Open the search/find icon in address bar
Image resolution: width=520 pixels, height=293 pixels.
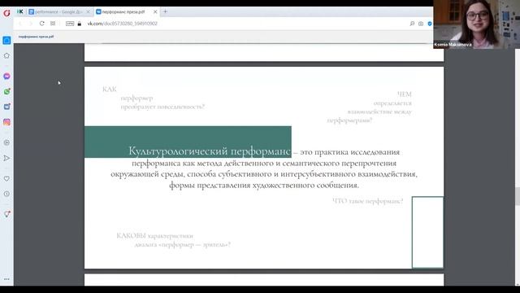tap(412, 24)
